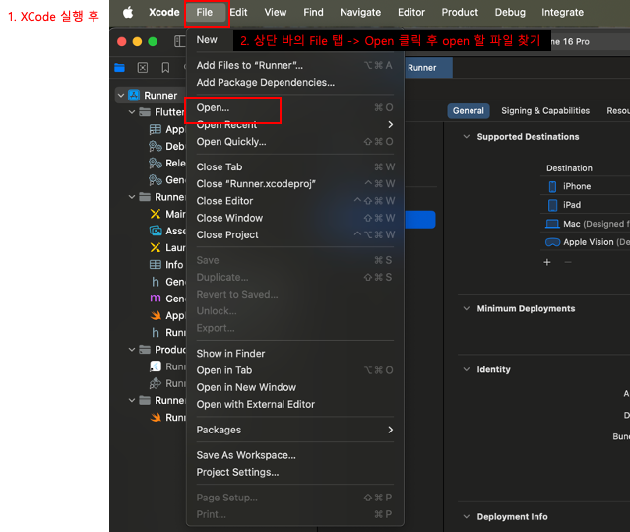This screenshot has height=532, width=630.
Task: Expand the Packages submenu arrow
Action: click(390, 430)
